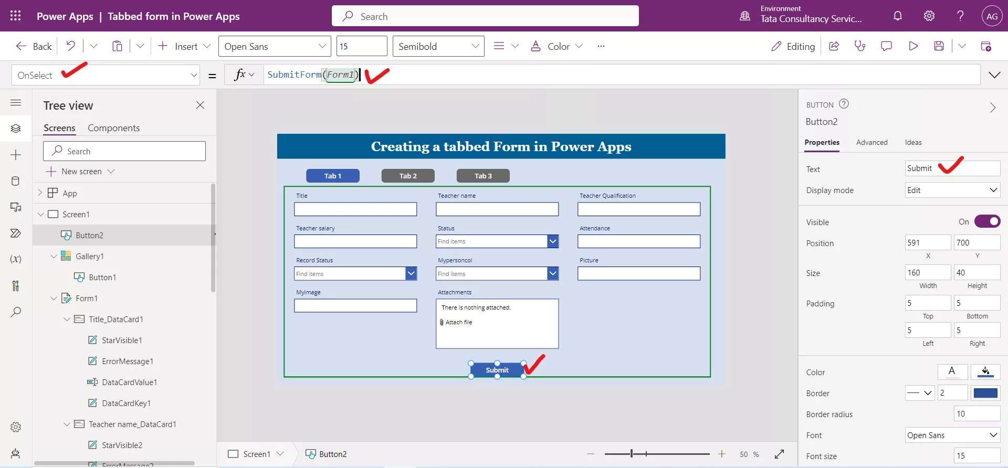Viewport: 1008px width, 468px height.
Task: Open the Comments icon
Action: (x=886, y=46)
